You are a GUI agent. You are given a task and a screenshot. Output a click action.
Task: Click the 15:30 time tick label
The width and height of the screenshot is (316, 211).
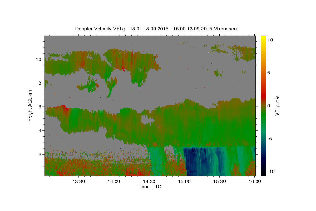click(x=219, y=181)
